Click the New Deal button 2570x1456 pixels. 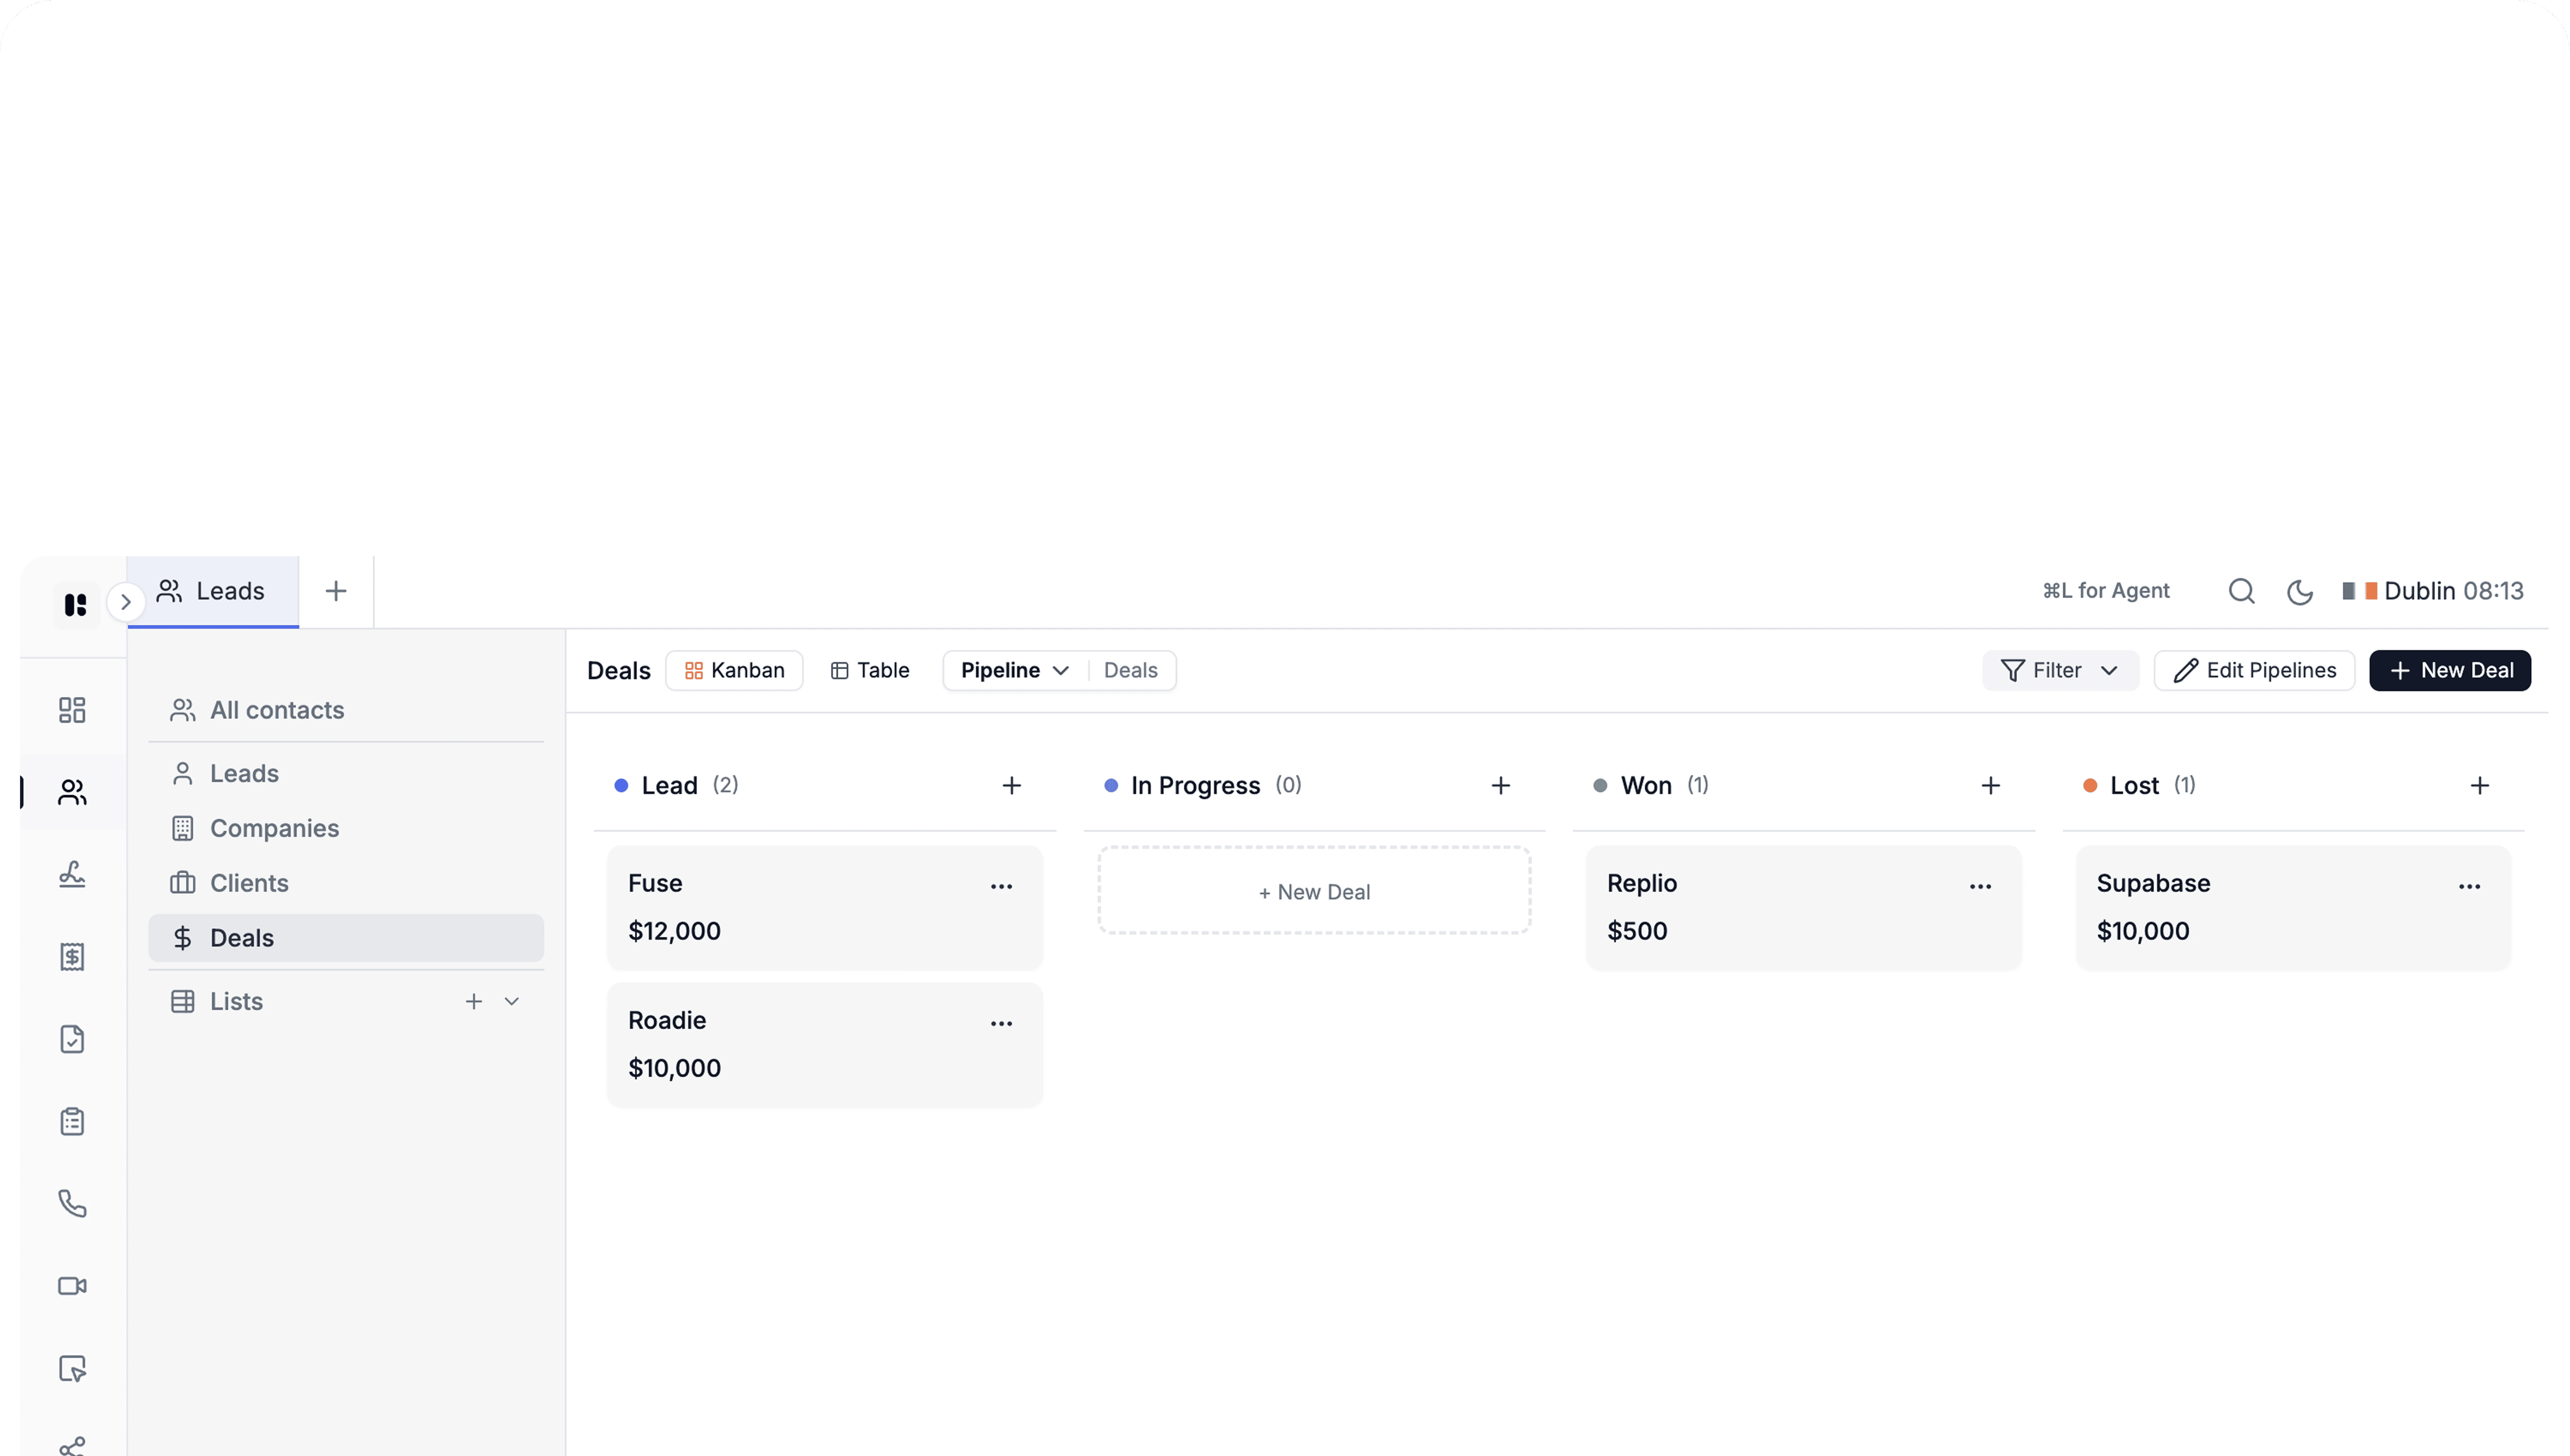coord(2449,670)
